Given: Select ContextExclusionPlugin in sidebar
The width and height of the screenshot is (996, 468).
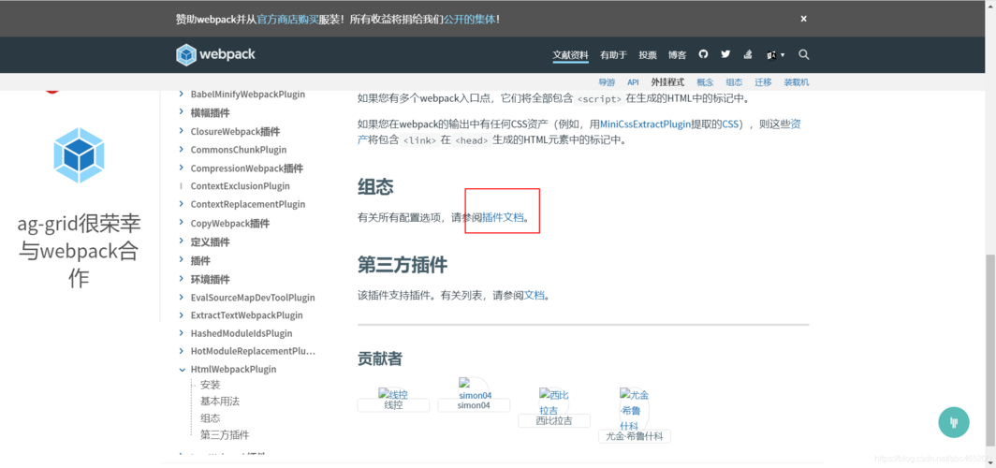Looking at the screenshot, I should [240, 186].
